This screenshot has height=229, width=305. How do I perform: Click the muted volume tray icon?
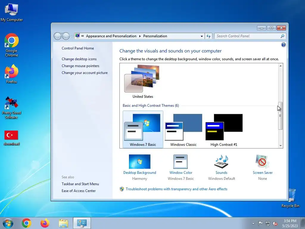tap(275, 223)
